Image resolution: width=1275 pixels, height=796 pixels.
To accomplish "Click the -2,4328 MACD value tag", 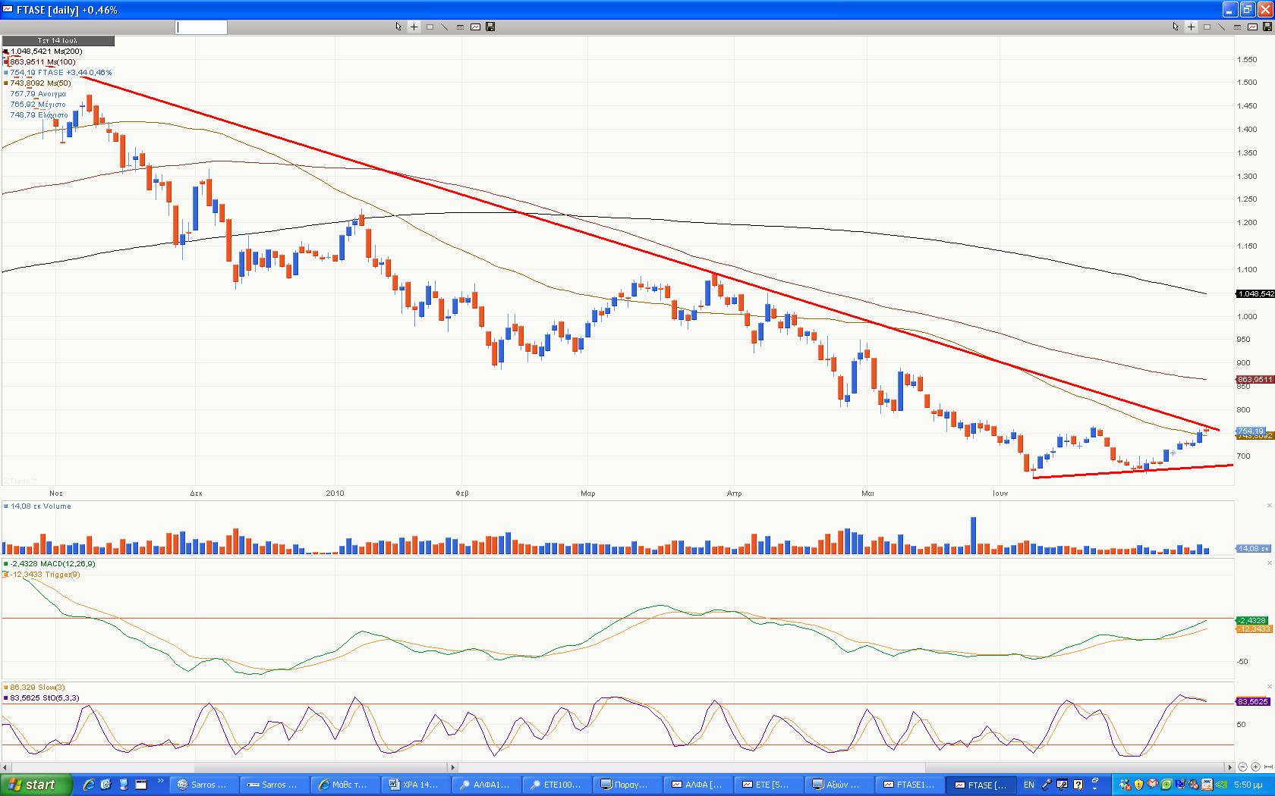I will (x=1252, y=621).
